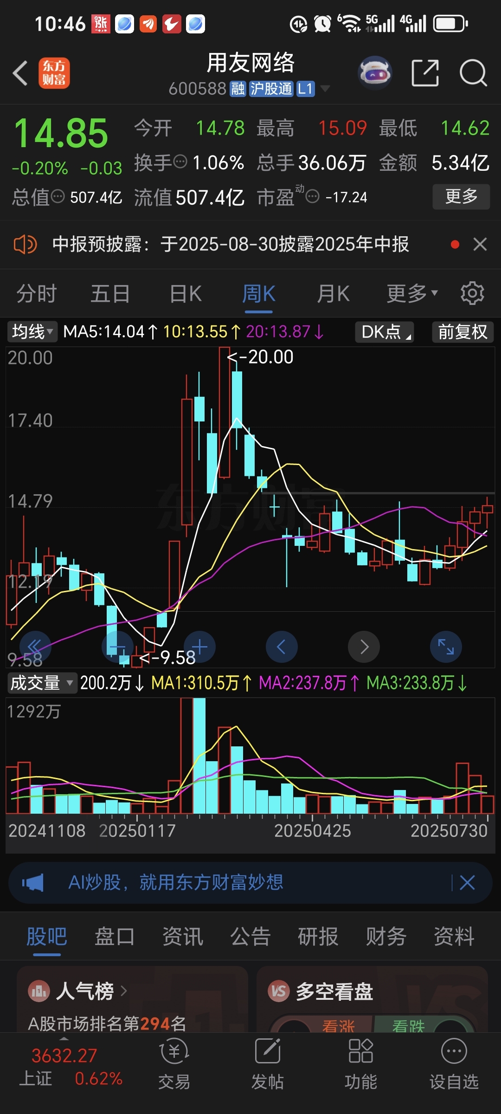Tap 市盈 info icon
Viewport: 501px width, 1114px height.
pyautogui.click(x=313, y=197)
